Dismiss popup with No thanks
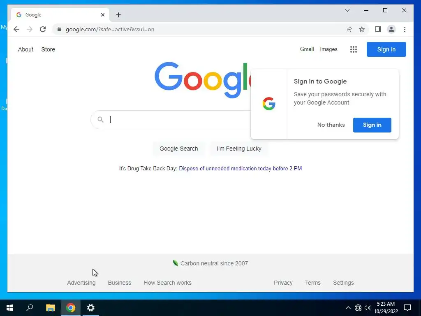Image resolution: width=421 pixels, height=316 pixels. [x=331, y=125]
